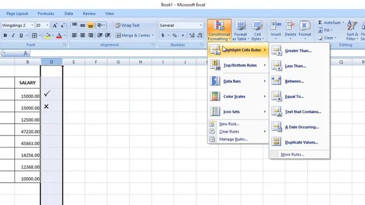
Task: Choose Data Bars menu item
Action: (238, 81)
